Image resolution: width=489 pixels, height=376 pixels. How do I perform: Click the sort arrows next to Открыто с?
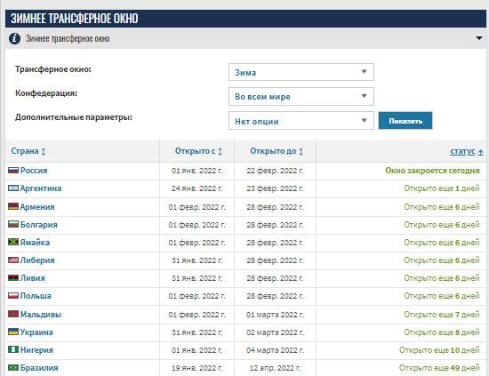220,151
